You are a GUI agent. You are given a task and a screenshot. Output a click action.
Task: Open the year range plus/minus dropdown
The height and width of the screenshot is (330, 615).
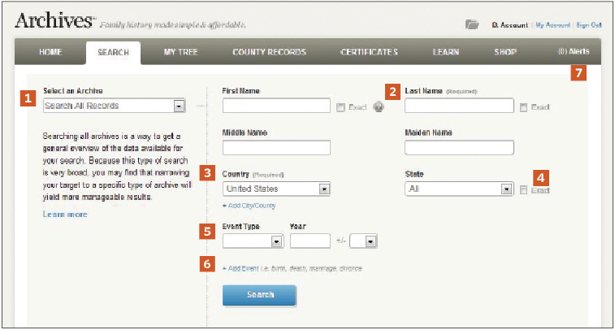(363, 241)
